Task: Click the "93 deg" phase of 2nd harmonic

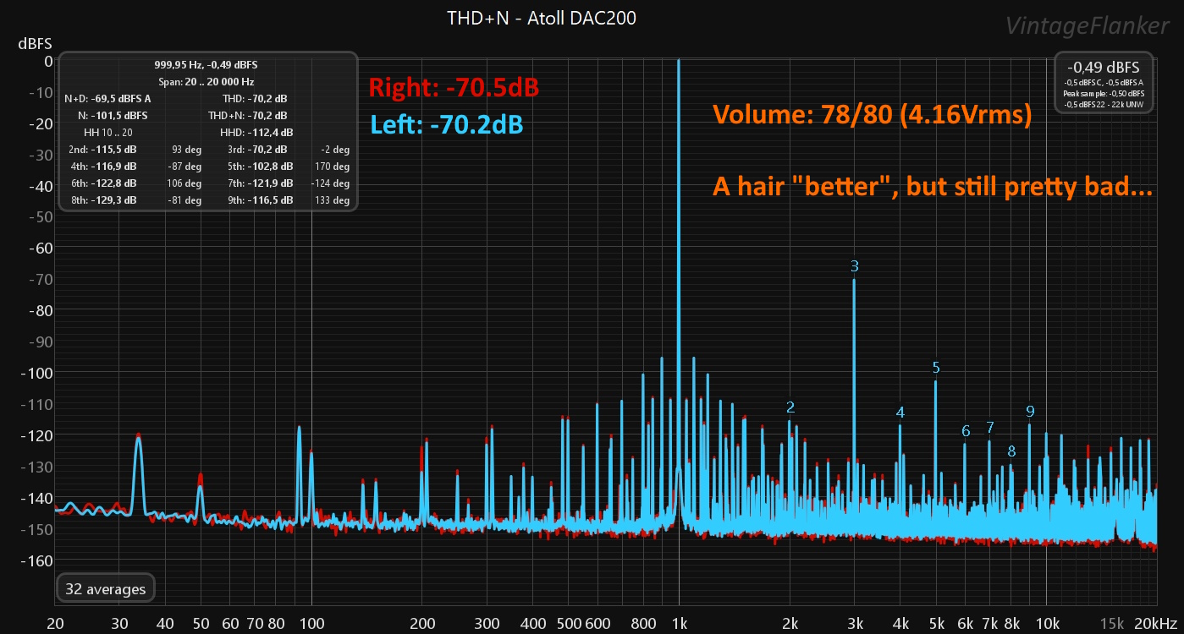Action: click(187, 150)
